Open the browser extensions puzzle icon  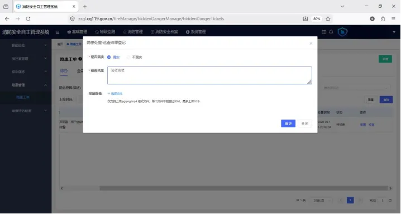[383, 18]
